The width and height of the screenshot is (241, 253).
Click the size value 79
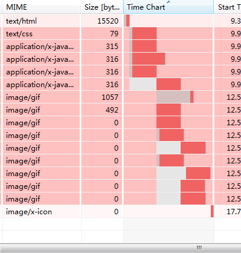(114, 34)
